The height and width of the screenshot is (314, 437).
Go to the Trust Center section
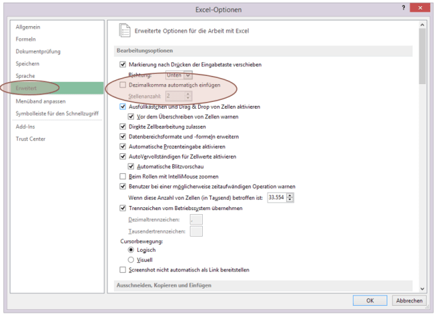click(x=31, y=139)
